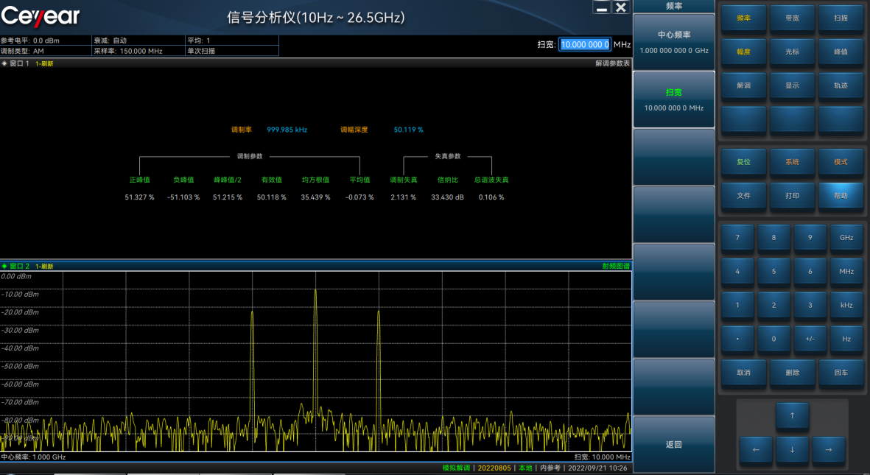Screen dimensions: 870x475
Task: Open the 帮助 help button
Action: coord(841,196)
